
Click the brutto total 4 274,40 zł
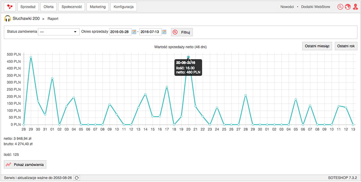18,144
